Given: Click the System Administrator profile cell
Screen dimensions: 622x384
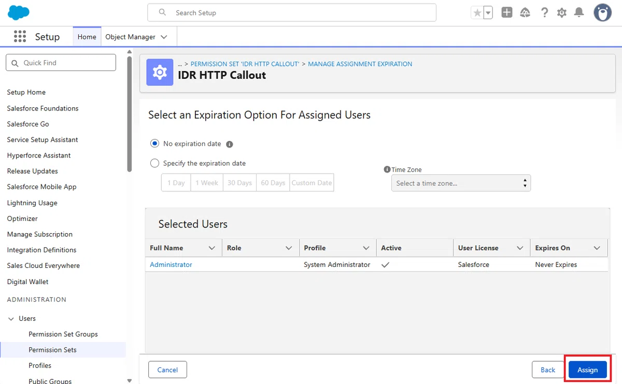Looking at the screenshot, I should 337,265.
